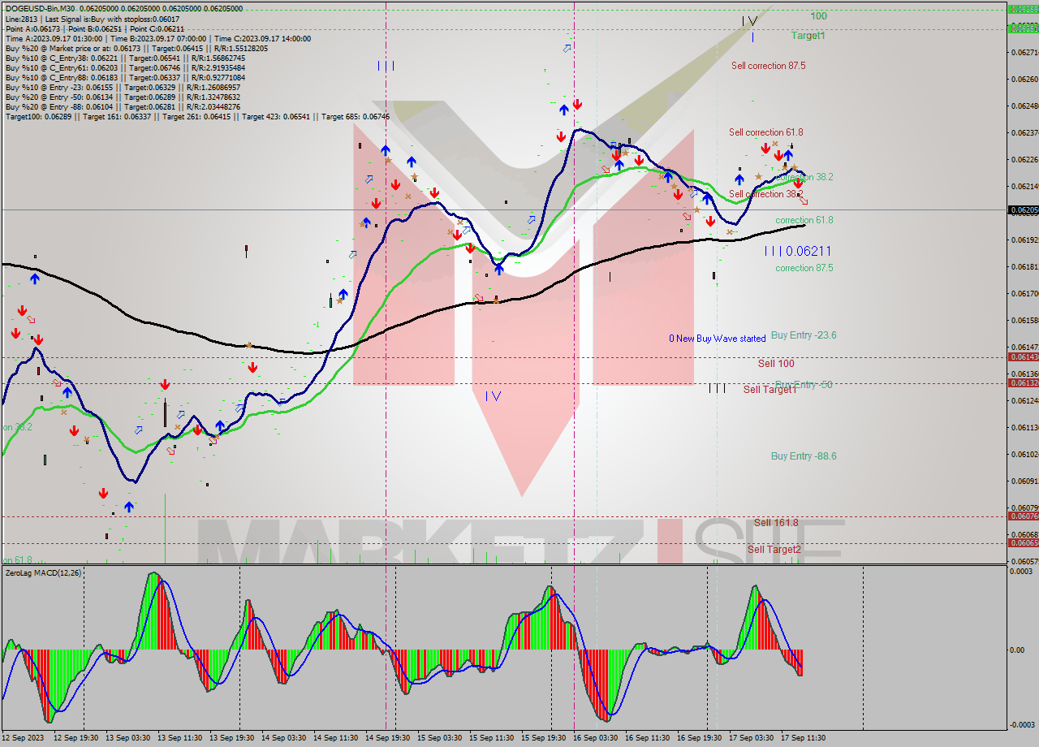Click the 0.06260 price axis value

pos(1024,79)
